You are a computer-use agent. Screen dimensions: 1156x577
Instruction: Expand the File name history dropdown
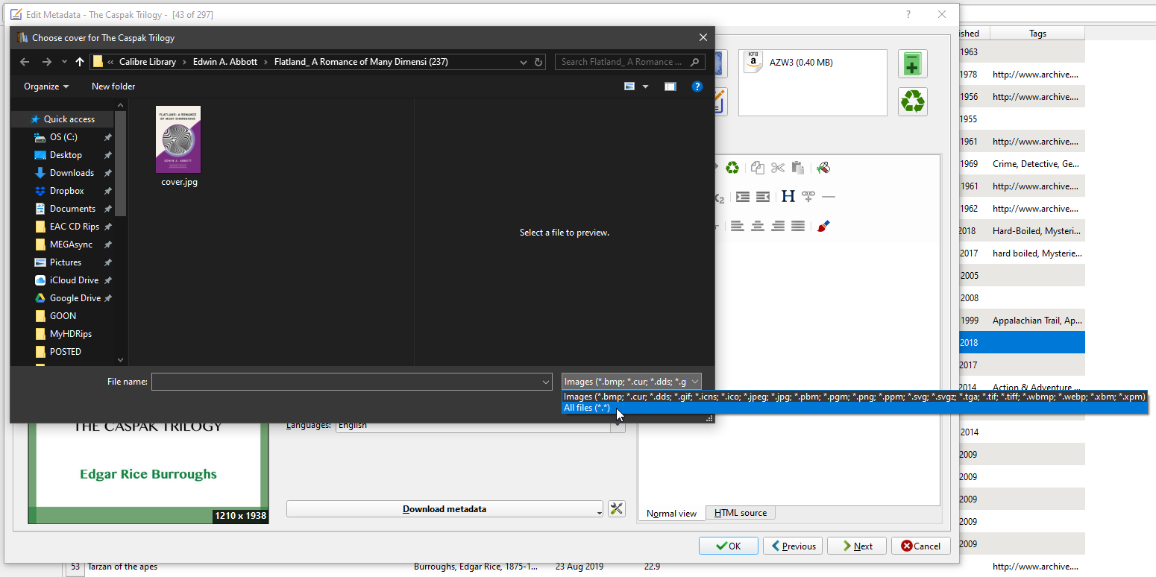pos(546,382)
